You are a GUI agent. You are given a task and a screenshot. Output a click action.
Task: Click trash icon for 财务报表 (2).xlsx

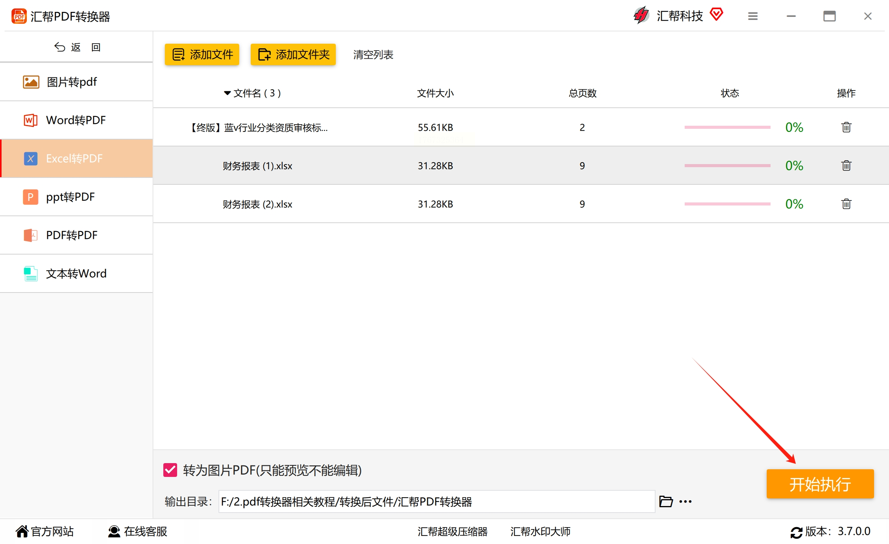coord(846,204)
